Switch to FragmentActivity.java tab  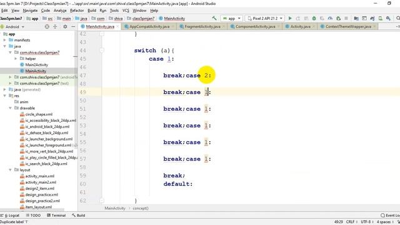tap(202, 26)
